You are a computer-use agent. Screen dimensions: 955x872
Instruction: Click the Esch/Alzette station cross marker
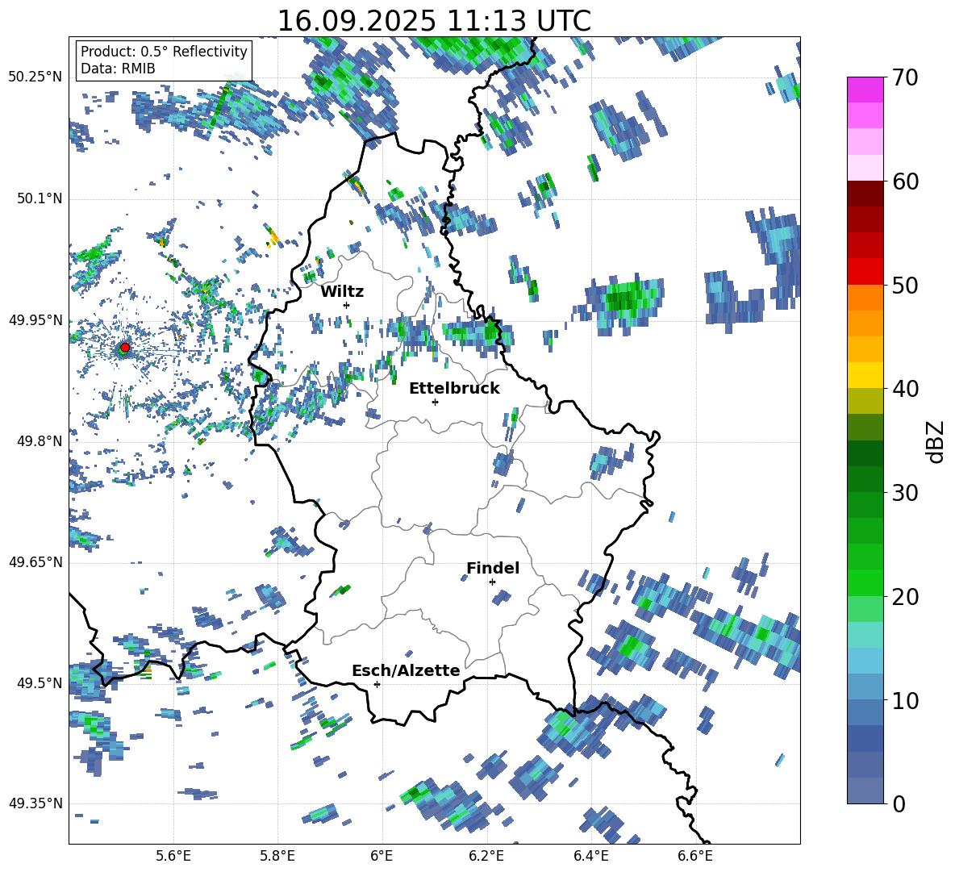[x=377, y=684]
